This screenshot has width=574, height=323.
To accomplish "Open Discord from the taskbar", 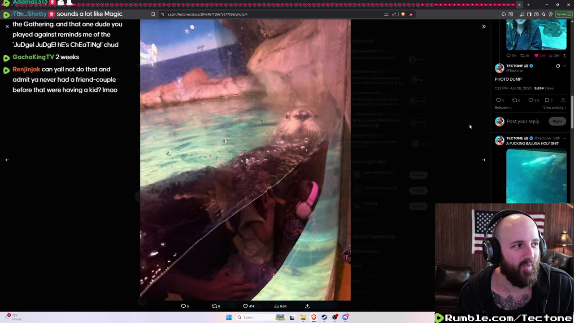I will 345,317.
